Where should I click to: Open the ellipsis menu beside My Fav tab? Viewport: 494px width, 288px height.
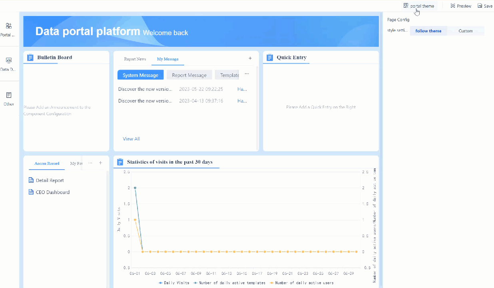tap(90, 163)
